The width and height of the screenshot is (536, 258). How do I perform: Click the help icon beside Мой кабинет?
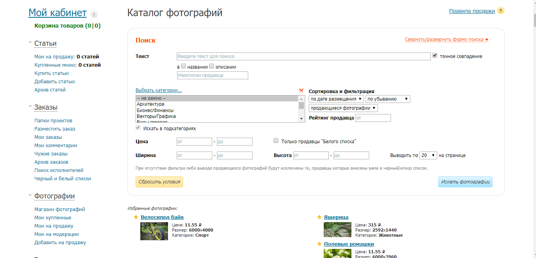click(x=94, y=15)
